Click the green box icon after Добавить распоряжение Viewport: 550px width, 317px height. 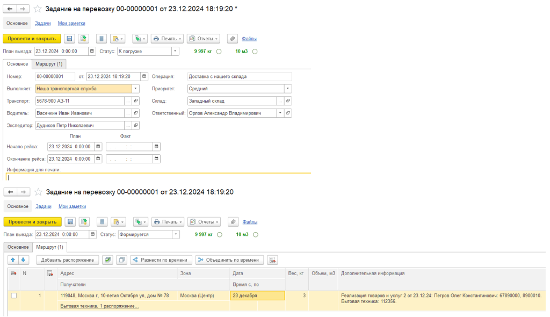pos(107,260)
